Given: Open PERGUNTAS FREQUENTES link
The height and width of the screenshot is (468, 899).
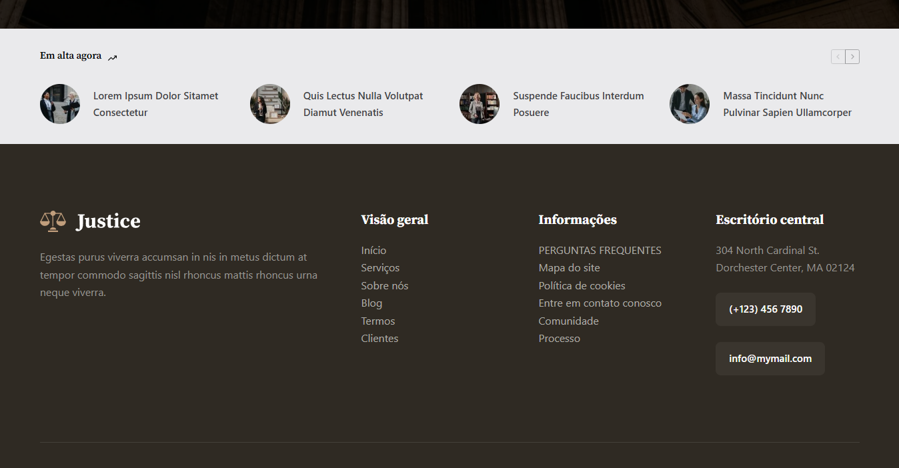Looking at the screenshot, I should pyautogui.click(x=600, y=251).
